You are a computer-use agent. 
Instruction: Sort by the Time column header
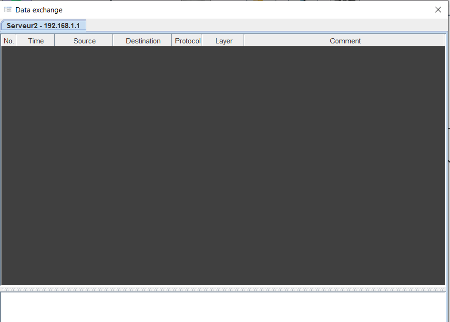(x=36, y=41)
